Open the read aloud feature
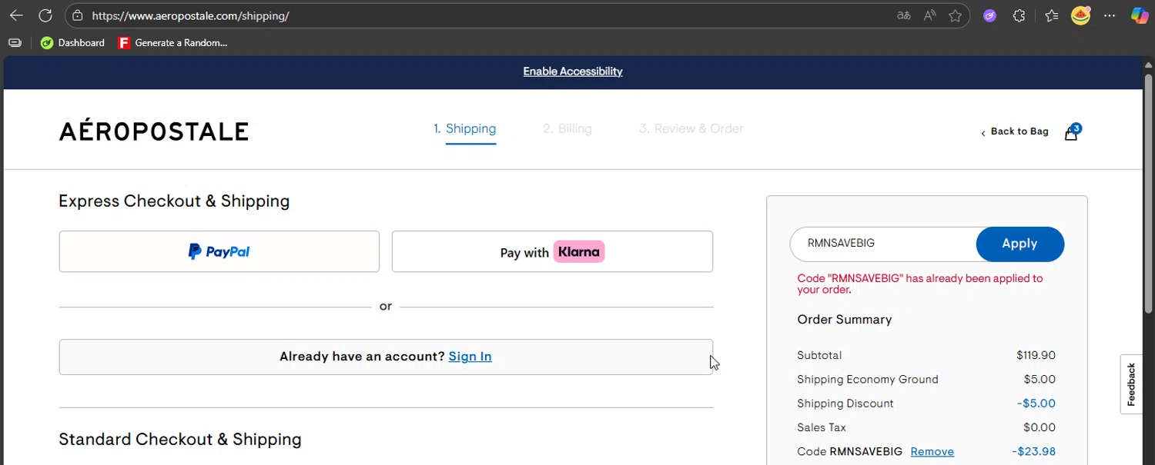Screen dimensions: 1155x465 [930, 15]
